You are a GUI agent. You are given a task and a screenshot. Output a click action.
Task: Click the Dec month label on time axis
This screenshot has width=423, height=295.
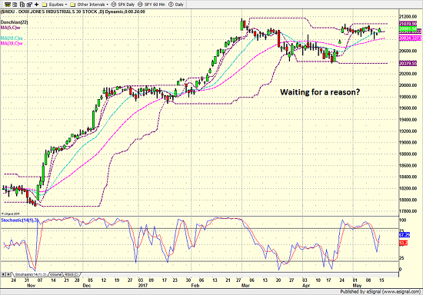87,286
